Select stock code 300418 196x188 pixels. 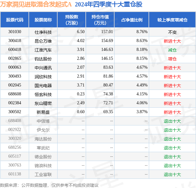[15, 41]
